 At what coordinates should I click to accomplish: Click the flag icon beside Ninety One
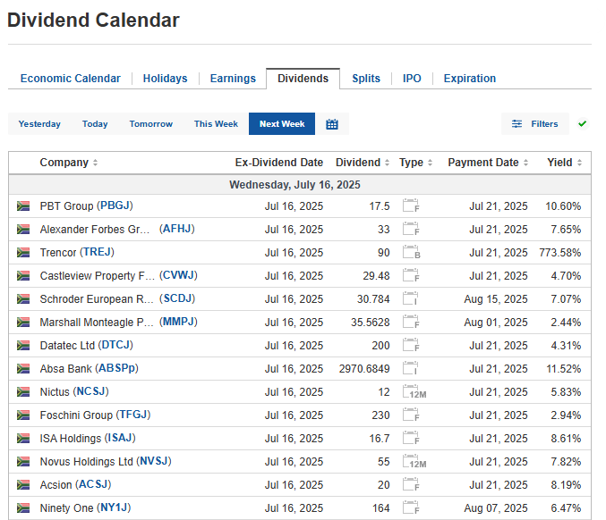(x=23, y=508)
